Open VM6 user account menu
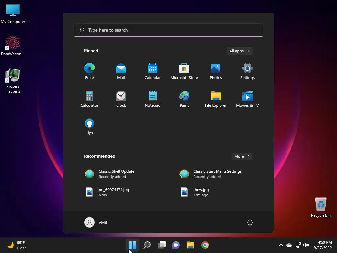The height and width of the screenshot is (253, 337). point(96,222)
